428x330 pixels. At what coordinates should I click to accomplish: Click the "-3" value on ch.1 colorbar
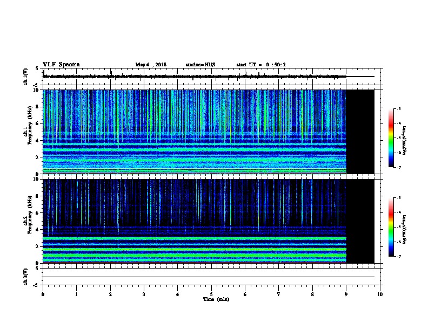(x=398, y=108)
